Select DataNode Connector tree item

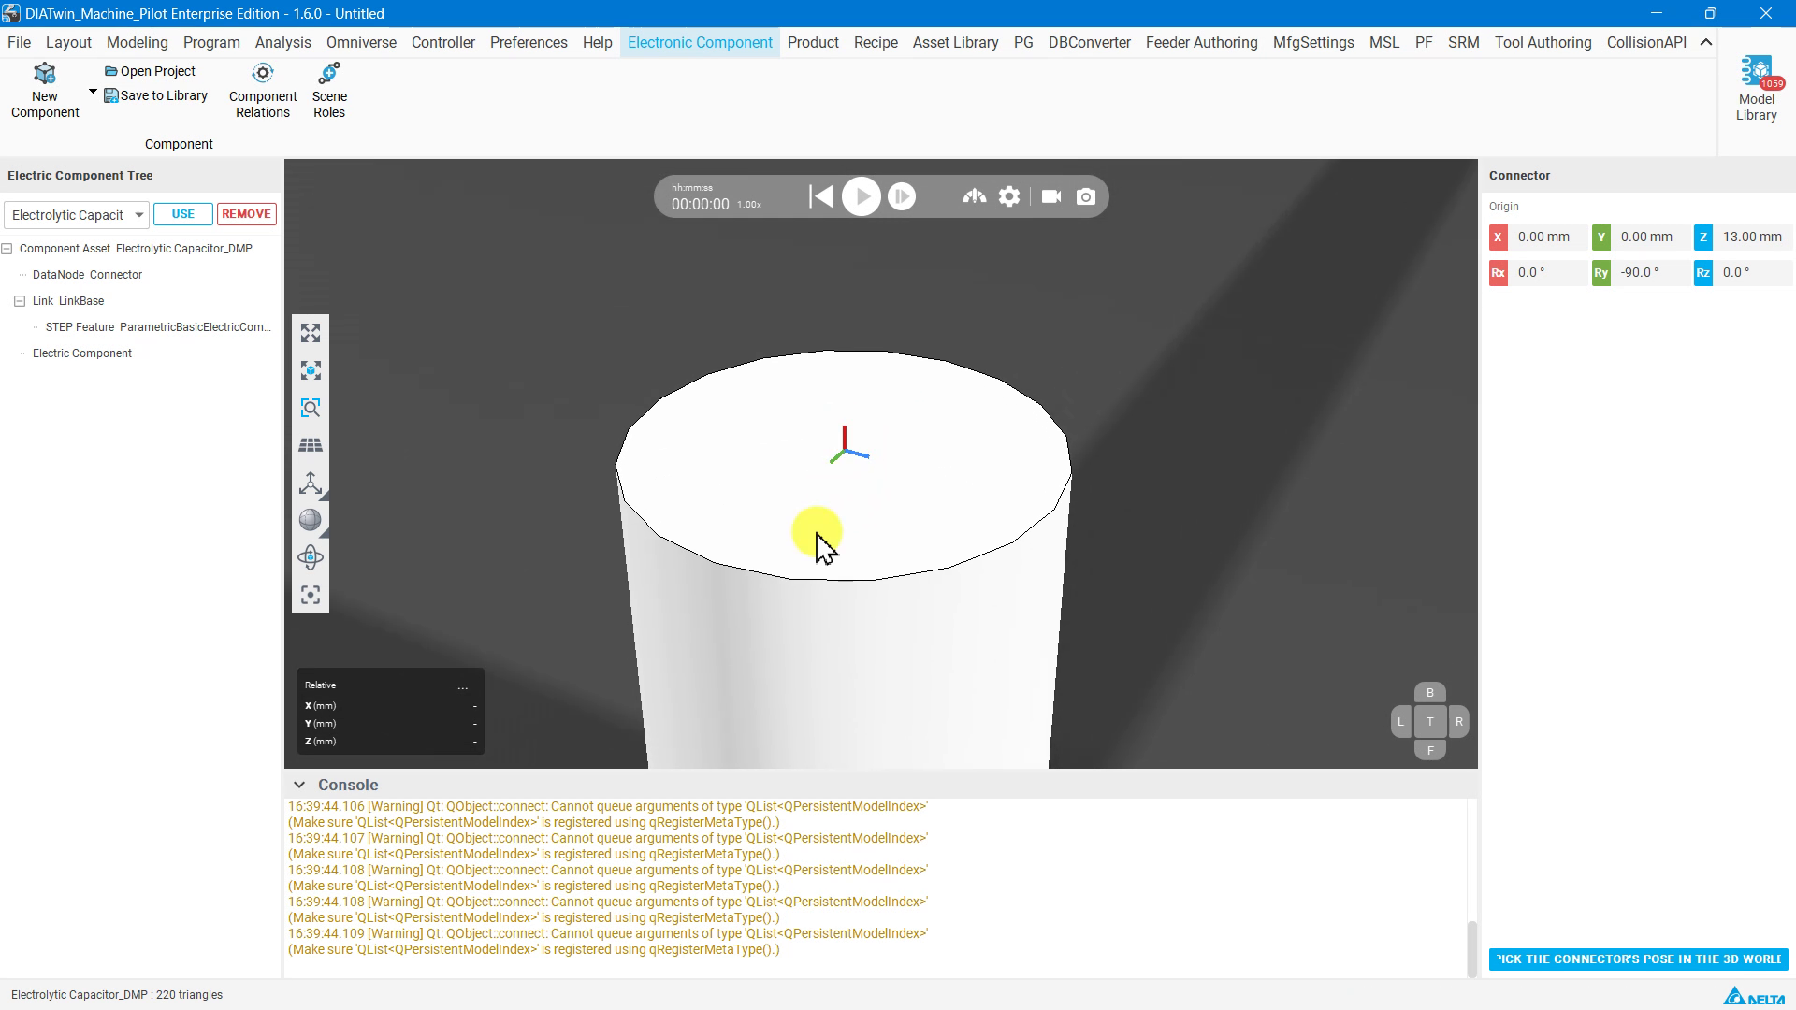click(x=87, y=275)
